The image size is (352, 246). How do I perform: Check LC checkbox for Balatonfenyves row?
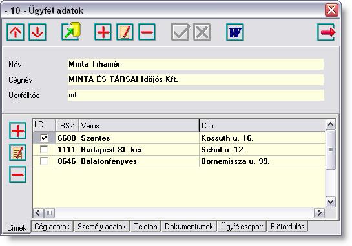[x=44, y=161]
